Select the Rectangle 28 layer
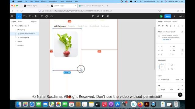Viewport: 195px width, 109px height. pos(24,38)
